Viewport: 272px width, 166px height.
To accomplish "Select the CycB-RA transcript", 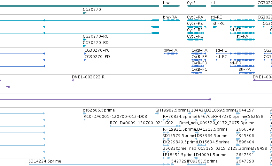I will pyautogui.click(x=197, y=20).
